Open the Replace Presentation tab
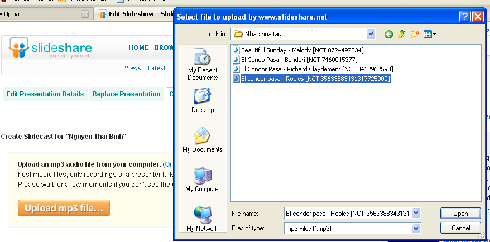 [126, 94]
